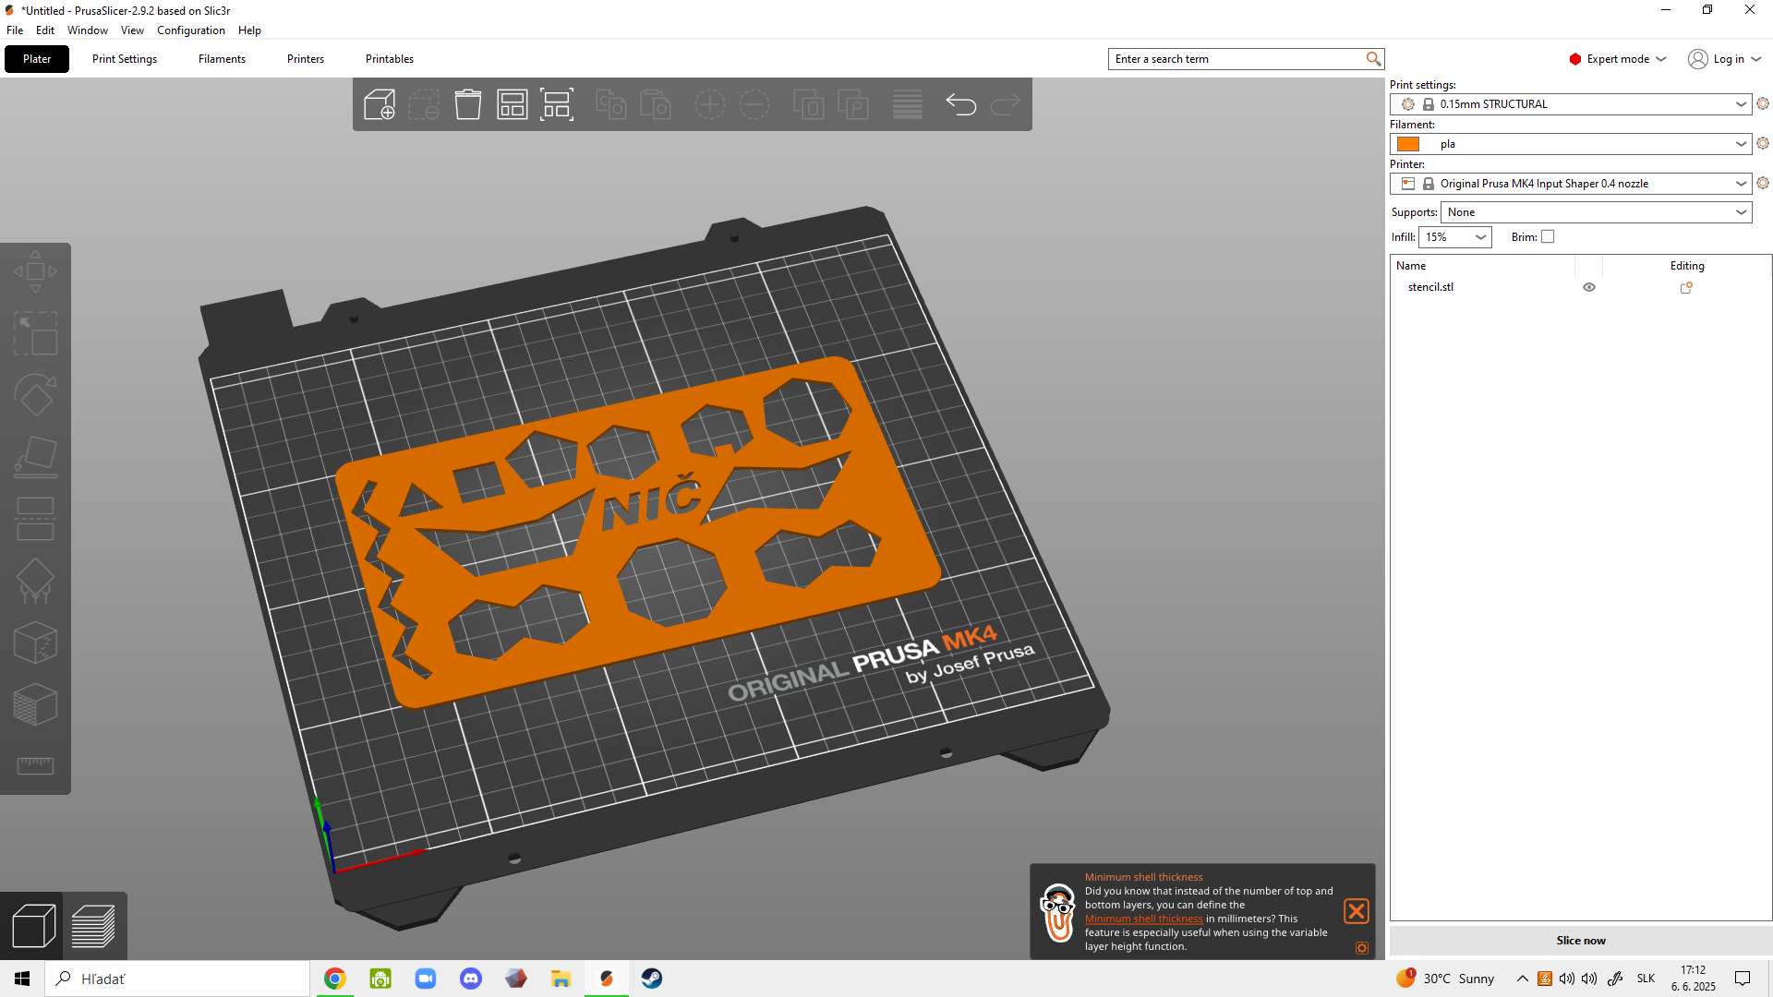1773x997 pixels.
Task: Open the Edit menu
Action: [45, 30]
